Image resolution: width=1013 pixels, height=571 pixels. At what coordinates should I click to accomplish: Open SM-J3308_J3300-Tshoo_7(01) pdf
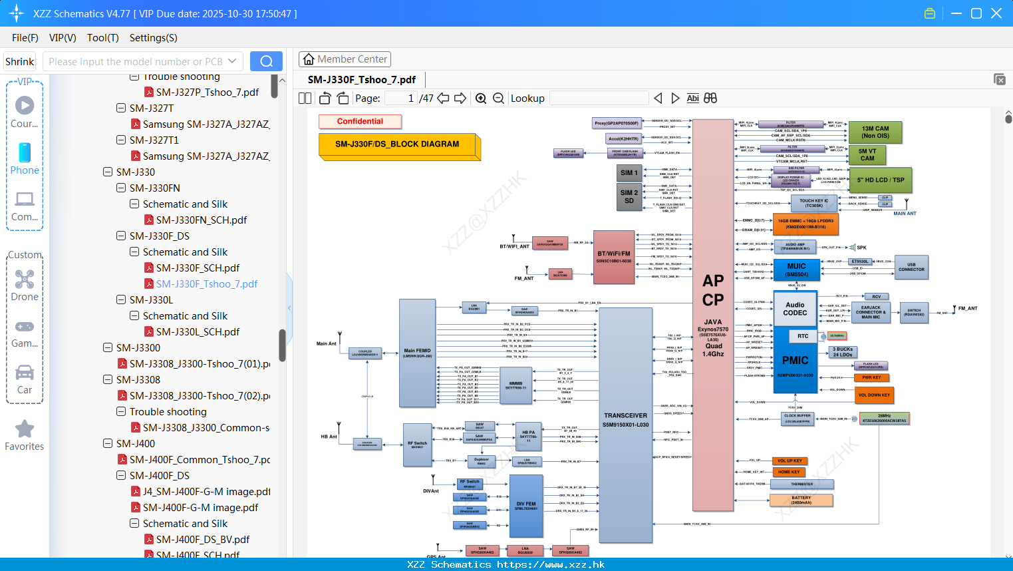pyautogui.click(x=200, y=363)
